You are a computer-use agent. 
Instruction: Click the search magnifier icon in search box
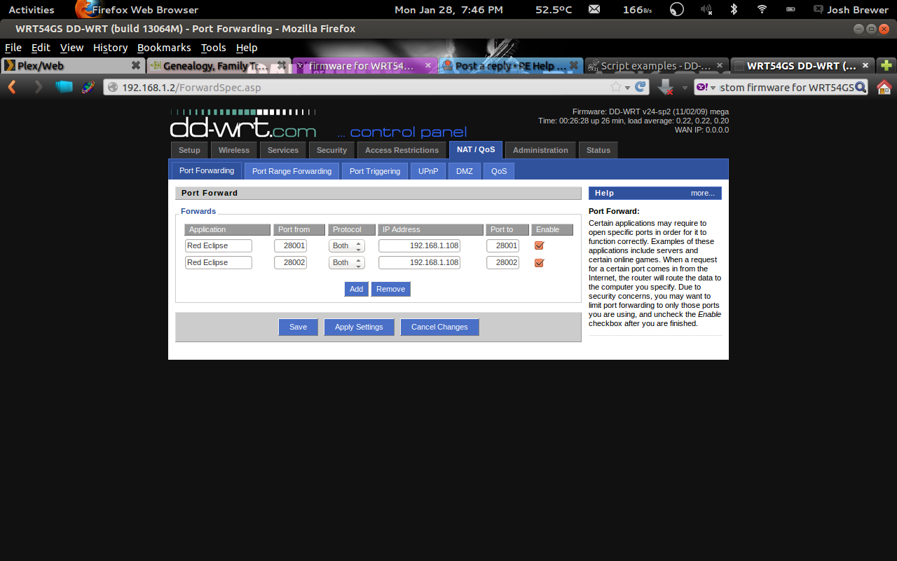click(861, 87)
